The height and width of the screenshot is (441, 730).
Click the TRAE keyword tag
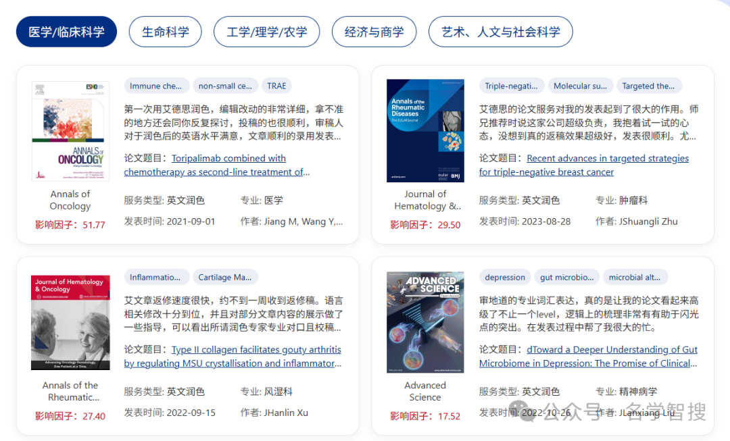pos(276,86)
